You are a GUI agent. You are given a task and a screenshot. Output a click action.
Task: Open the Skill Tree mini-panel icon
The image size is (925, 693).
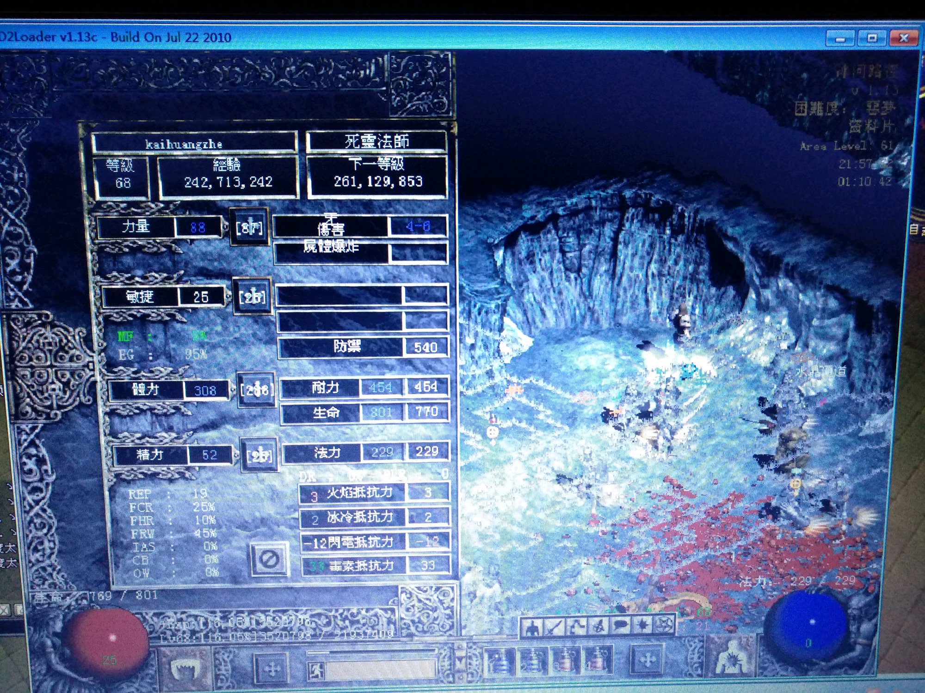(577, 627)
